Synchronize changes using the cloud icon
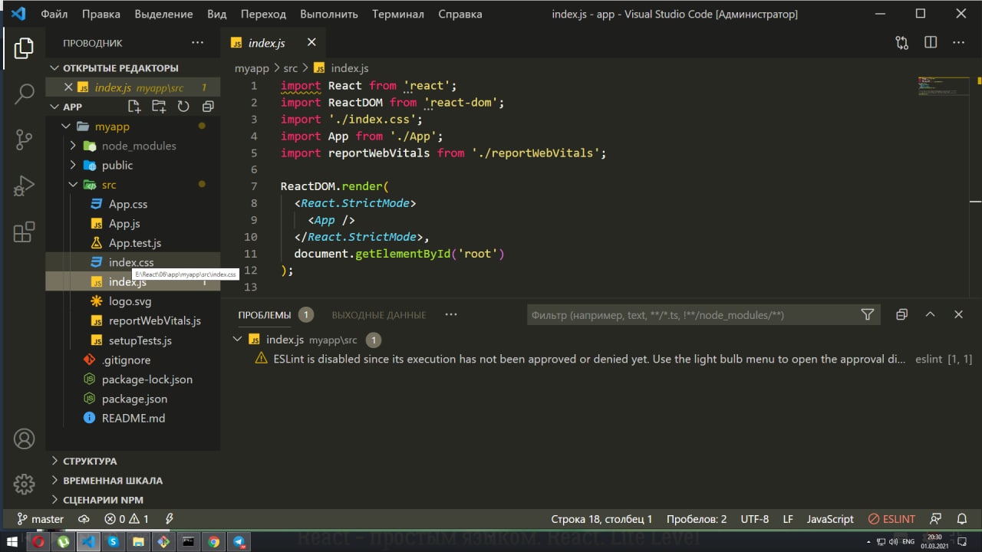 click(84, 519)
